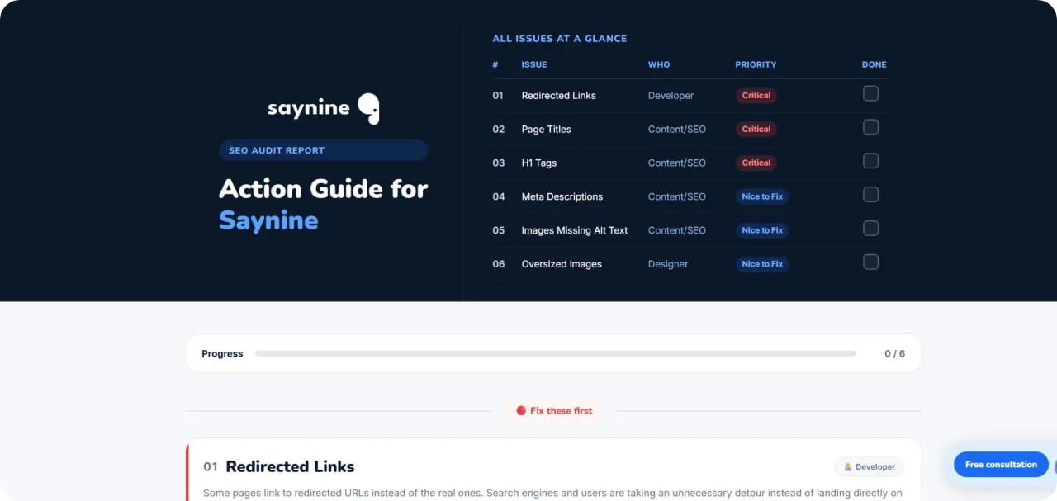
Task: Click the 01 Redirected Links card heading
Action: tap(279, 467)
